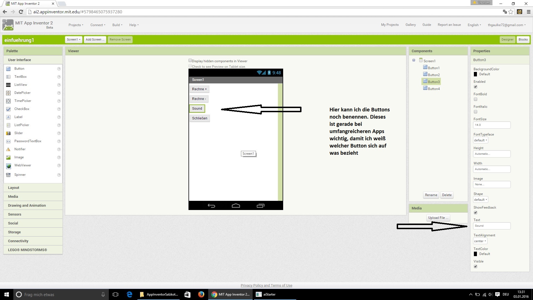Click the Text property field

coord(492,226)
